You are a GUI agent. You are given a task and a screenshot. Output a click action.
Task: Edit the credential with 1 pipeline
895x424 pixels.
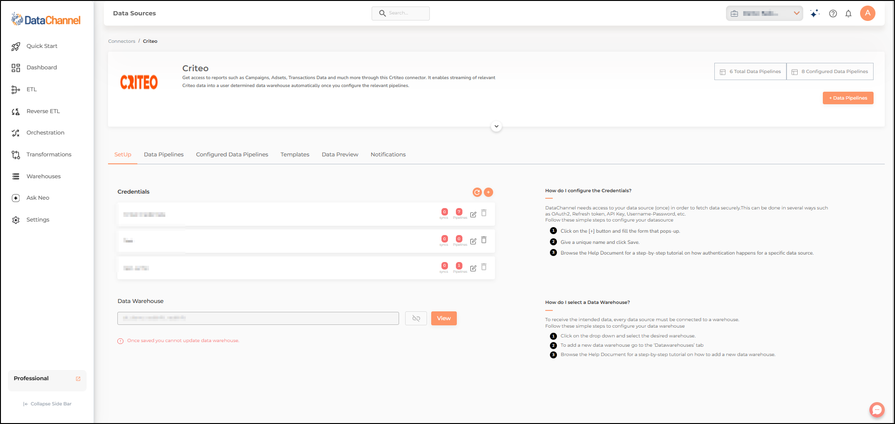click(x=473, y=269)
